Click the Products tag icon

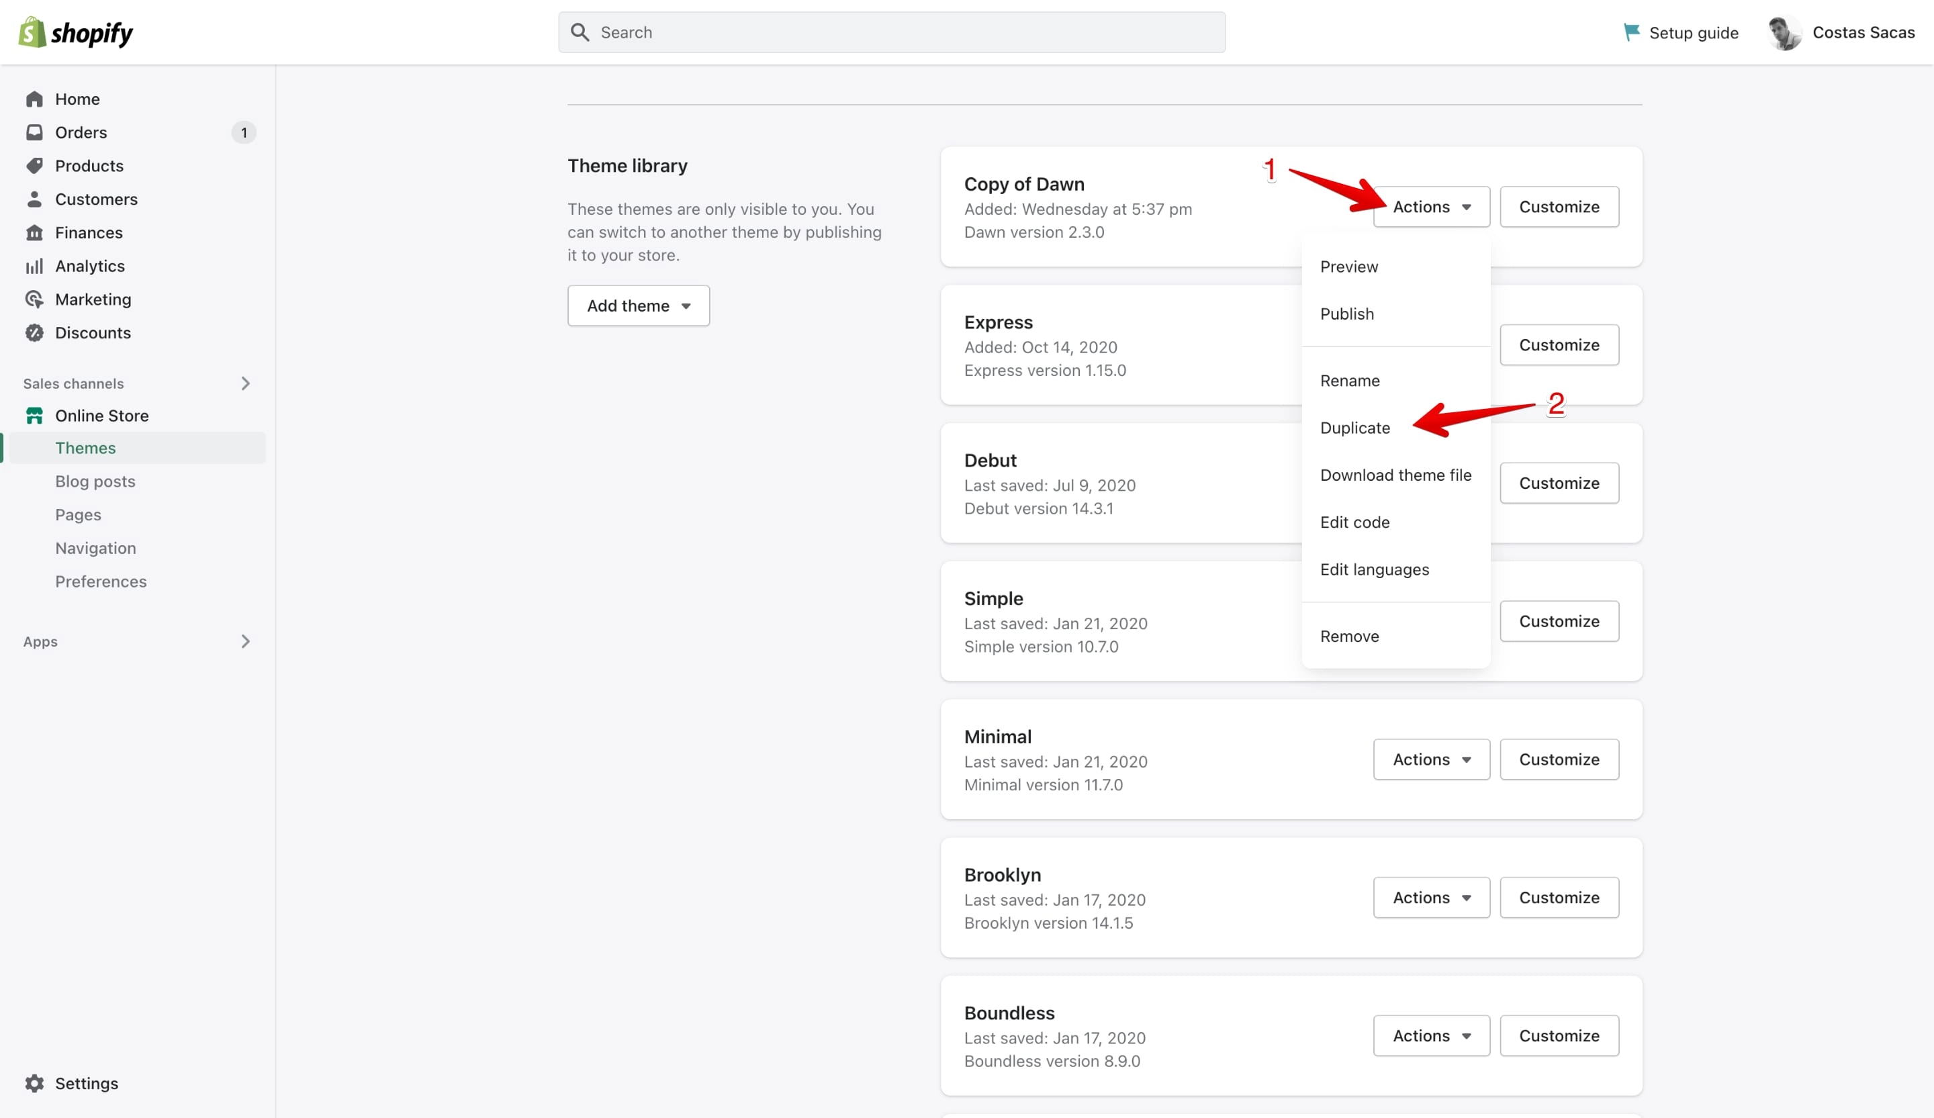point(34,166)
